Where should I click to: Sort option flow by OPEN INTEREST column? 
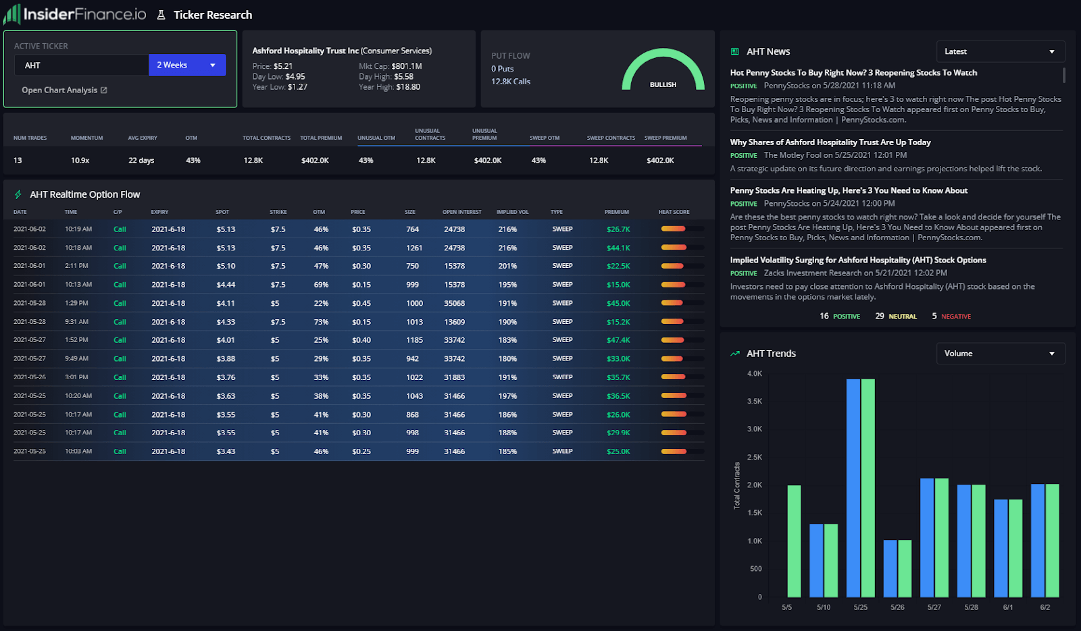pyautogui.click(x=462, y=212)
